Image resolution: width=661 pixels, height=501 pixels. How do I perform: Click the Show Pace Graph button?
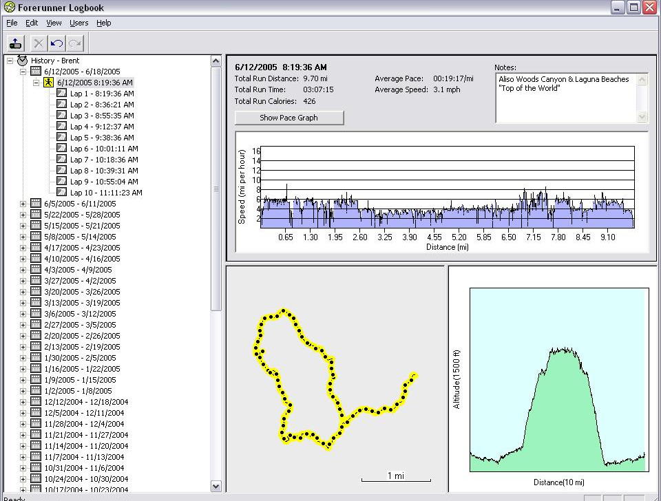pyautogui.click(x=289, y=118)
